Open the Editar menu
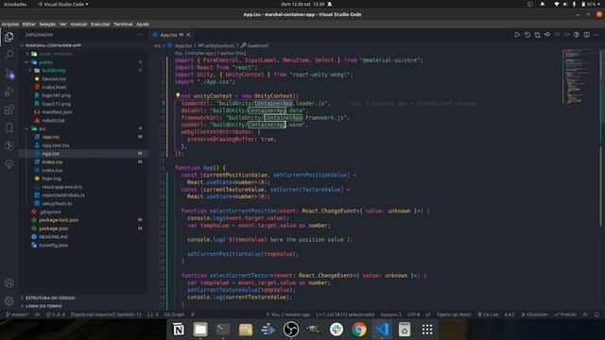Screen dimensions: 605x340 [29, 24]
